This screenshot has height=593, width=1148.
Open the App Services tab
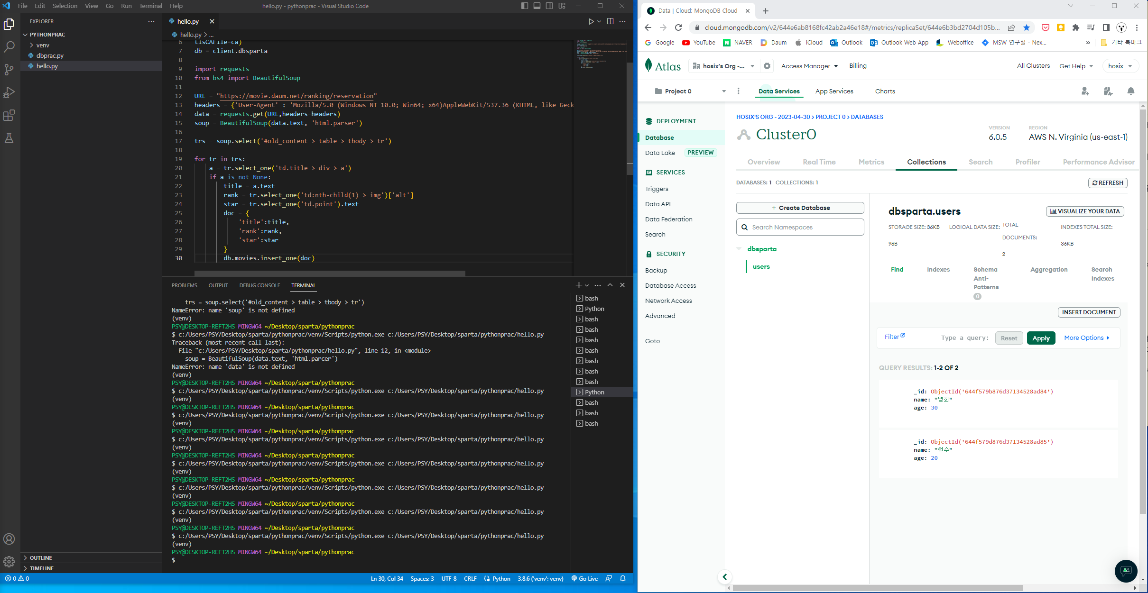point(834,91)
